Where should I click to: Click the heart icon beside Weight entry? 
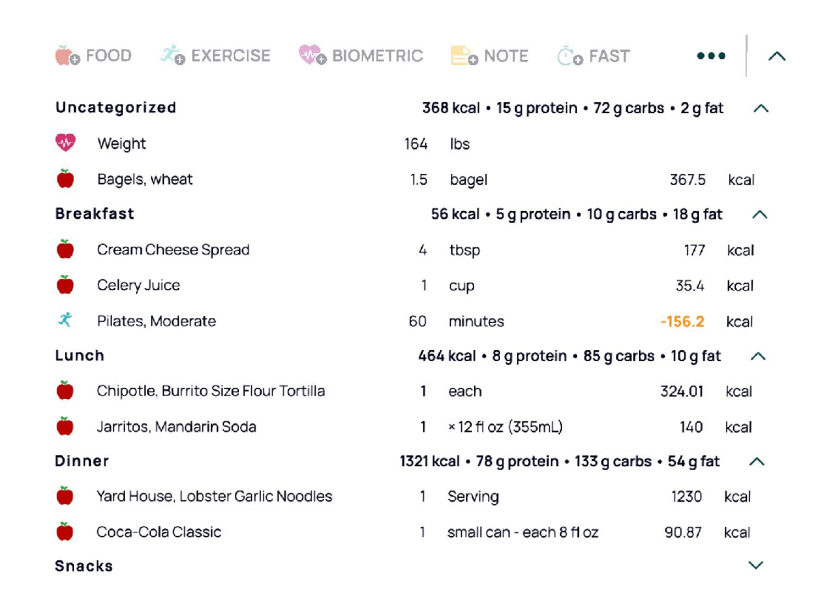point(64,143)
